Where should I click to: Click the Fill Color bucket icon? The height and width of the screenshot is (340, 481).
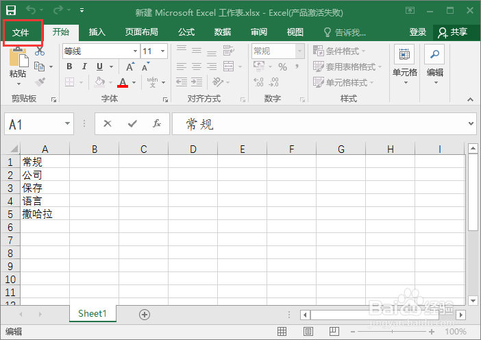99,82
